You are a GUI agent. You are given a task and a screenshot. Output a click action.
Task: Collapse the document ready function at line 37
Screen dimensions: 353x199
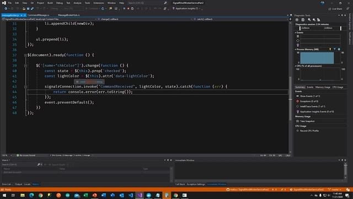tap(25, 55)
